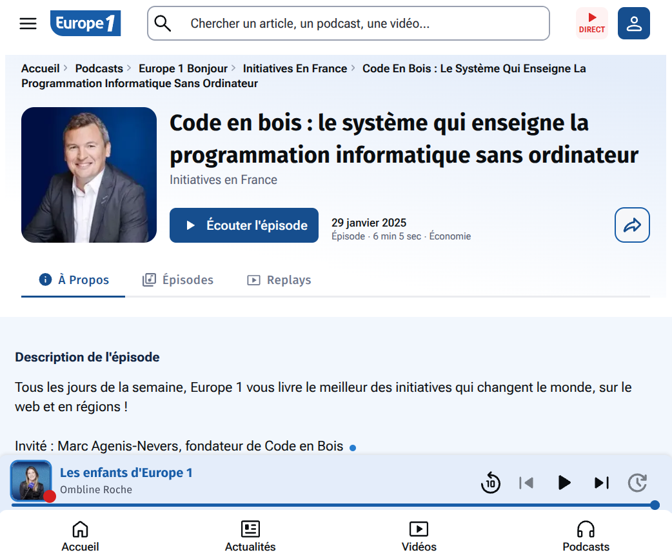Open Actualités in the bottom navigation
672x559 pixels.
point(250,536)
